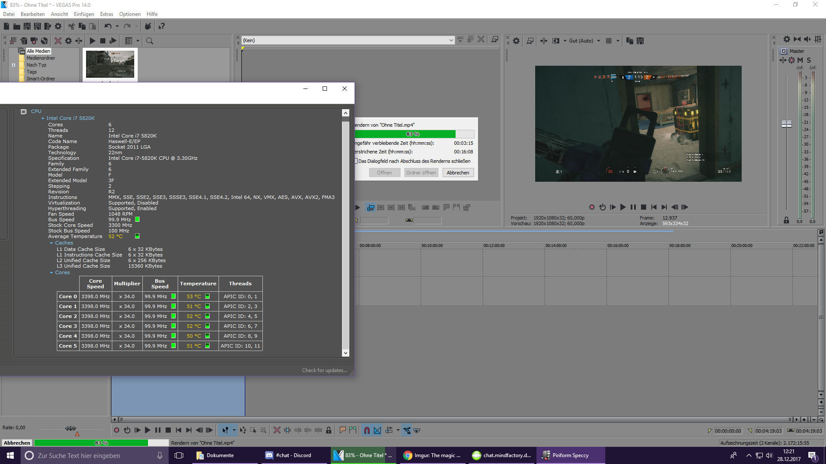Collapse the Caches section in Speccy

point(52,243)
